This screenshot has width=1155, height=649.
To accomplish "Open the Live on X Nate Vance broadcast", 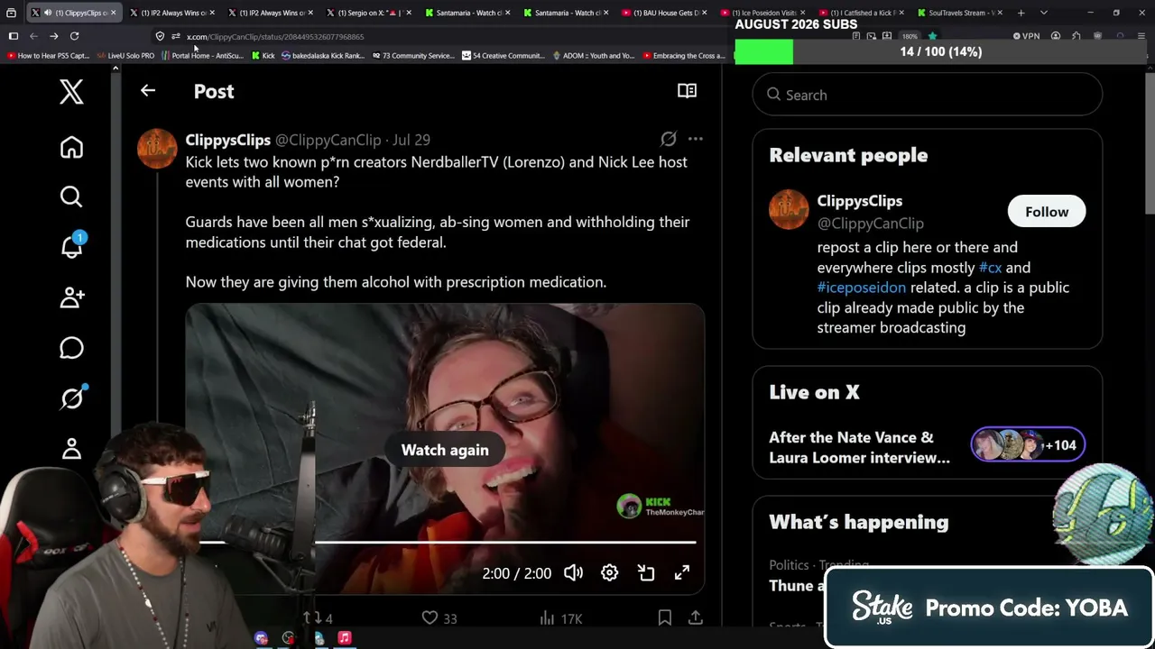I will click(859, 447).
